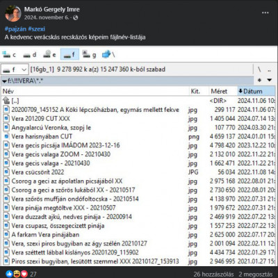View the 27 reactions count
Image resolution: width=278 pixels, height=278 pixels.
33,275
